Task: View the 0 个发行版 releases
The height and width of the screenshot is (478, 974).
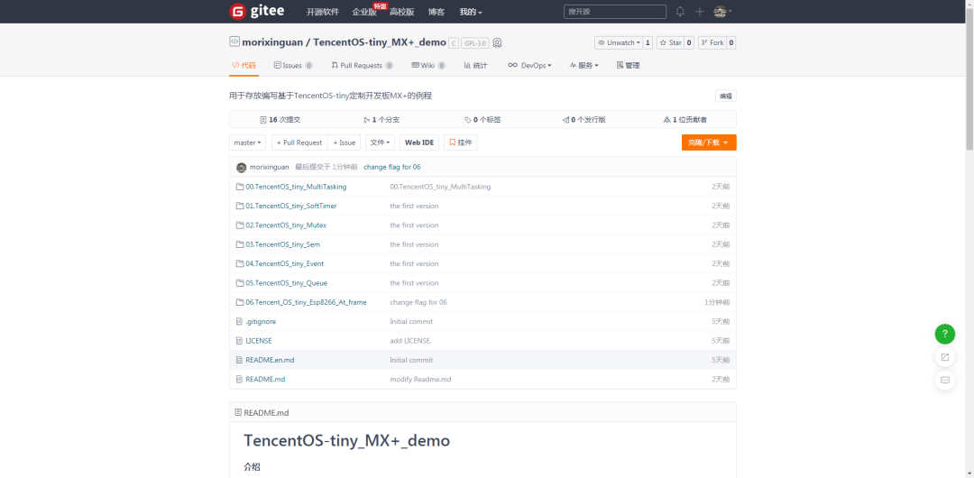Action: [583, 120]
